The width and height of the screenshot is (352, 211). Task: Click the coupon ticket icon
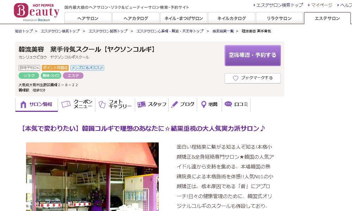point(66,104)
